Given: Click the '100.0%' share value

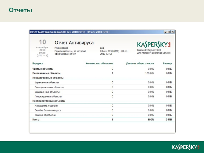Looking at the screenshot, I should (x=149, y=73).
